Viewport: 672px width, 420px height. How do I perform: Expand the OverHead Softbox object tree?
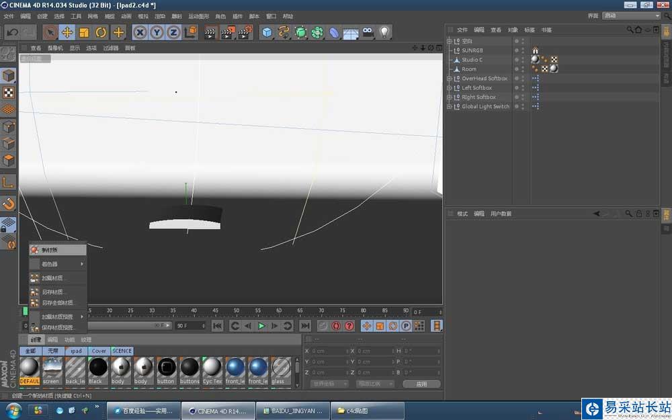coord(450,79)
